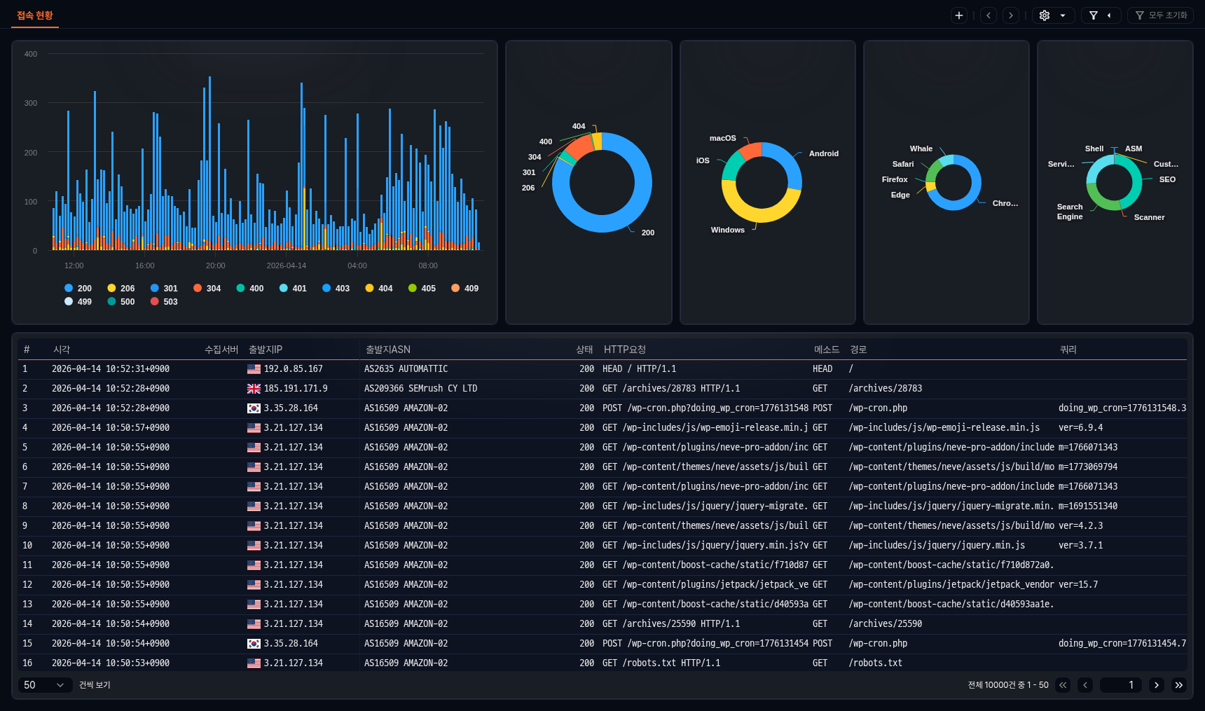Toggle the 200 status legend series
This screenshot has width=1205, height=711.
[x=78, y=289]
